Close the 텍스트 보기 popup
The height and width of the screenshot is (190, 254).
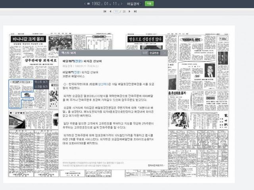[x=165, y=53]
